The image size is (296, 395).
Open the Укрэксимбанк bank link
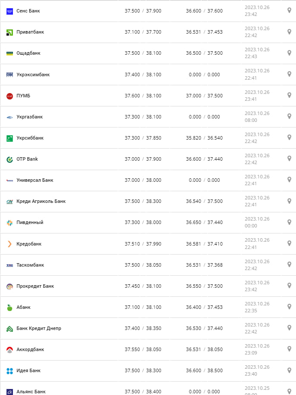[33, 75]
